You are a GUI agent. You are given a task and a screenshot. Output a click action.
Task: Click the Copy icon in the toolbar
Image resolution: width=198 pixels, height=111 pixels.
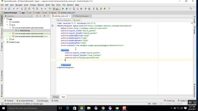[25, 9]
